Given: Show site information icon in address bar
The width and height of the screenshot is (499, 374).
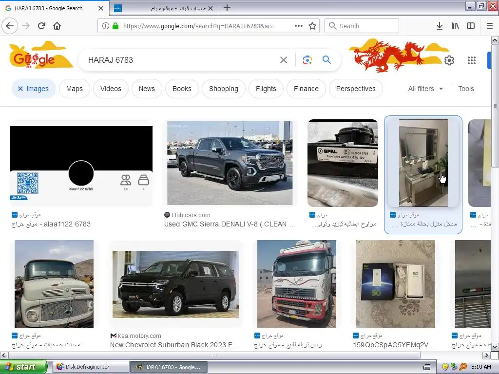Looking at the screenshot, I should [x=105, y=26].
